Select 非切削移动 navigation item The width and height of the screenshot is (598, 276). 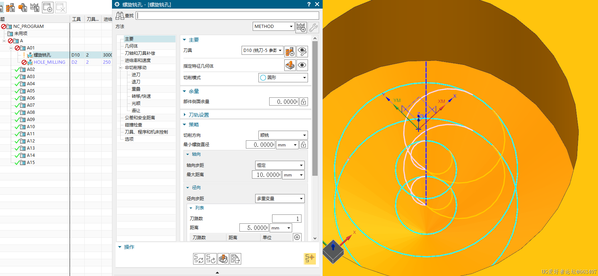coord(136,68)
